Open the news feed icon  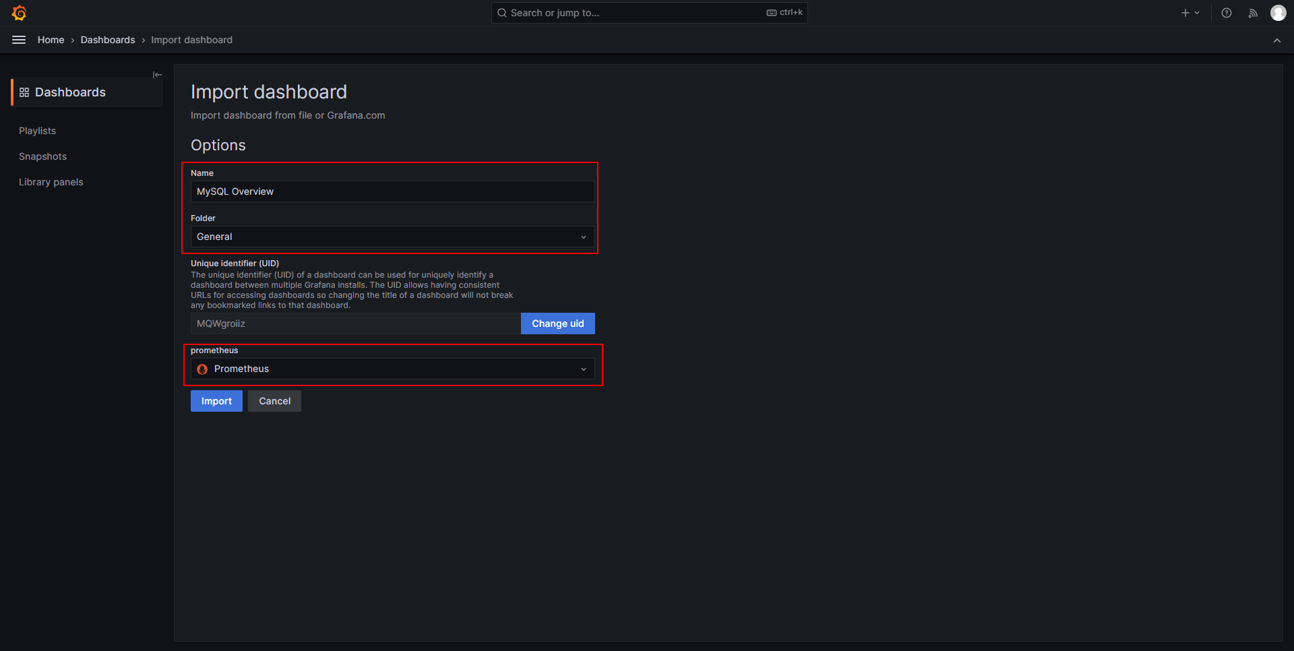click(x=1253, y=13)
